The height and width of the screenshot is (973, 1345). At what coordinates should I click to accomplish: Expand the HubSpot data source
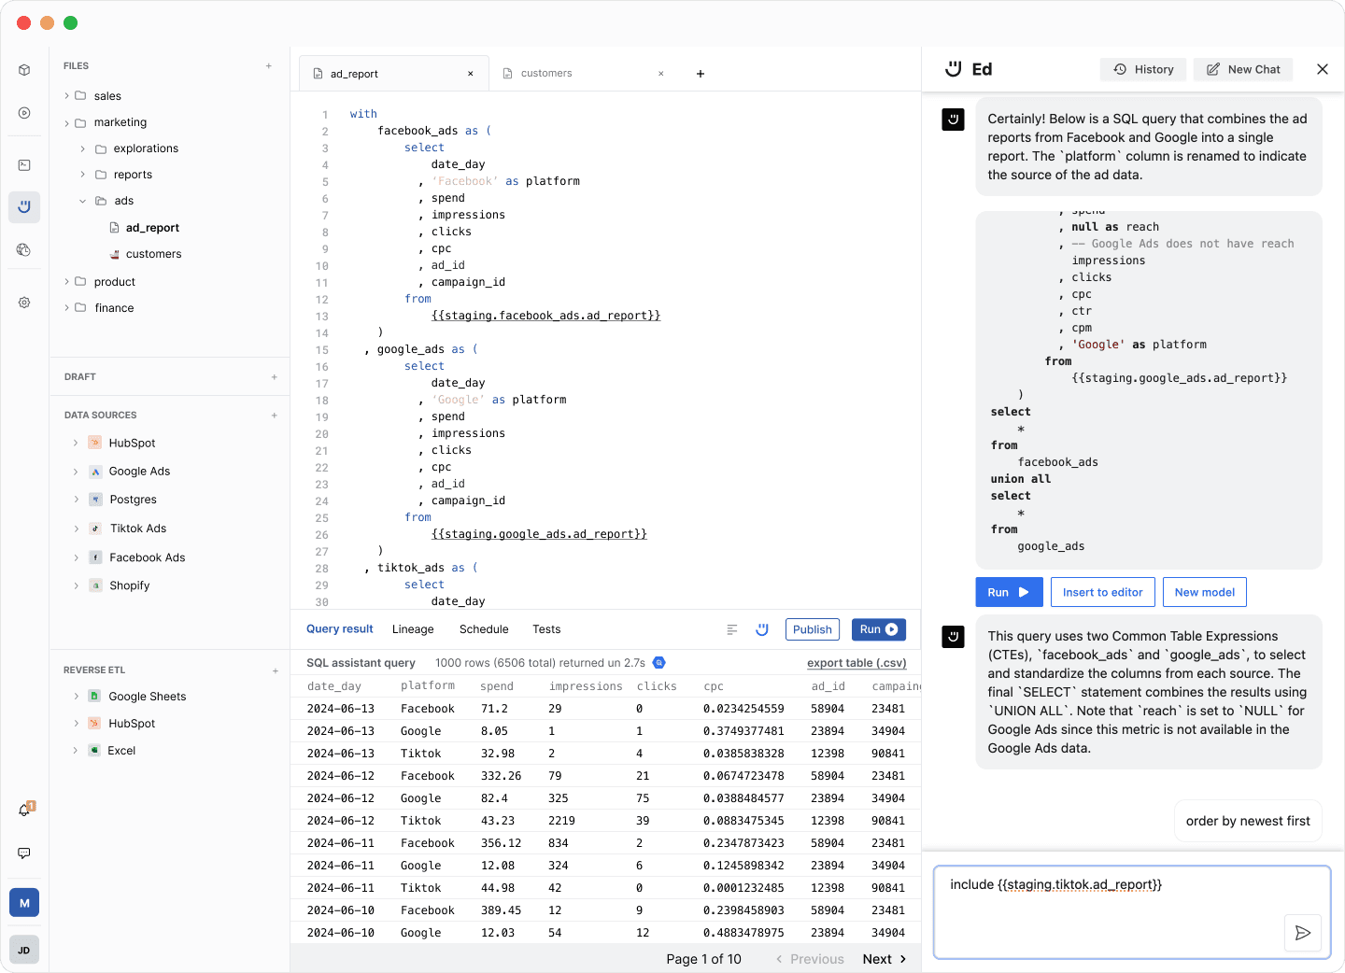click(76, 444)
